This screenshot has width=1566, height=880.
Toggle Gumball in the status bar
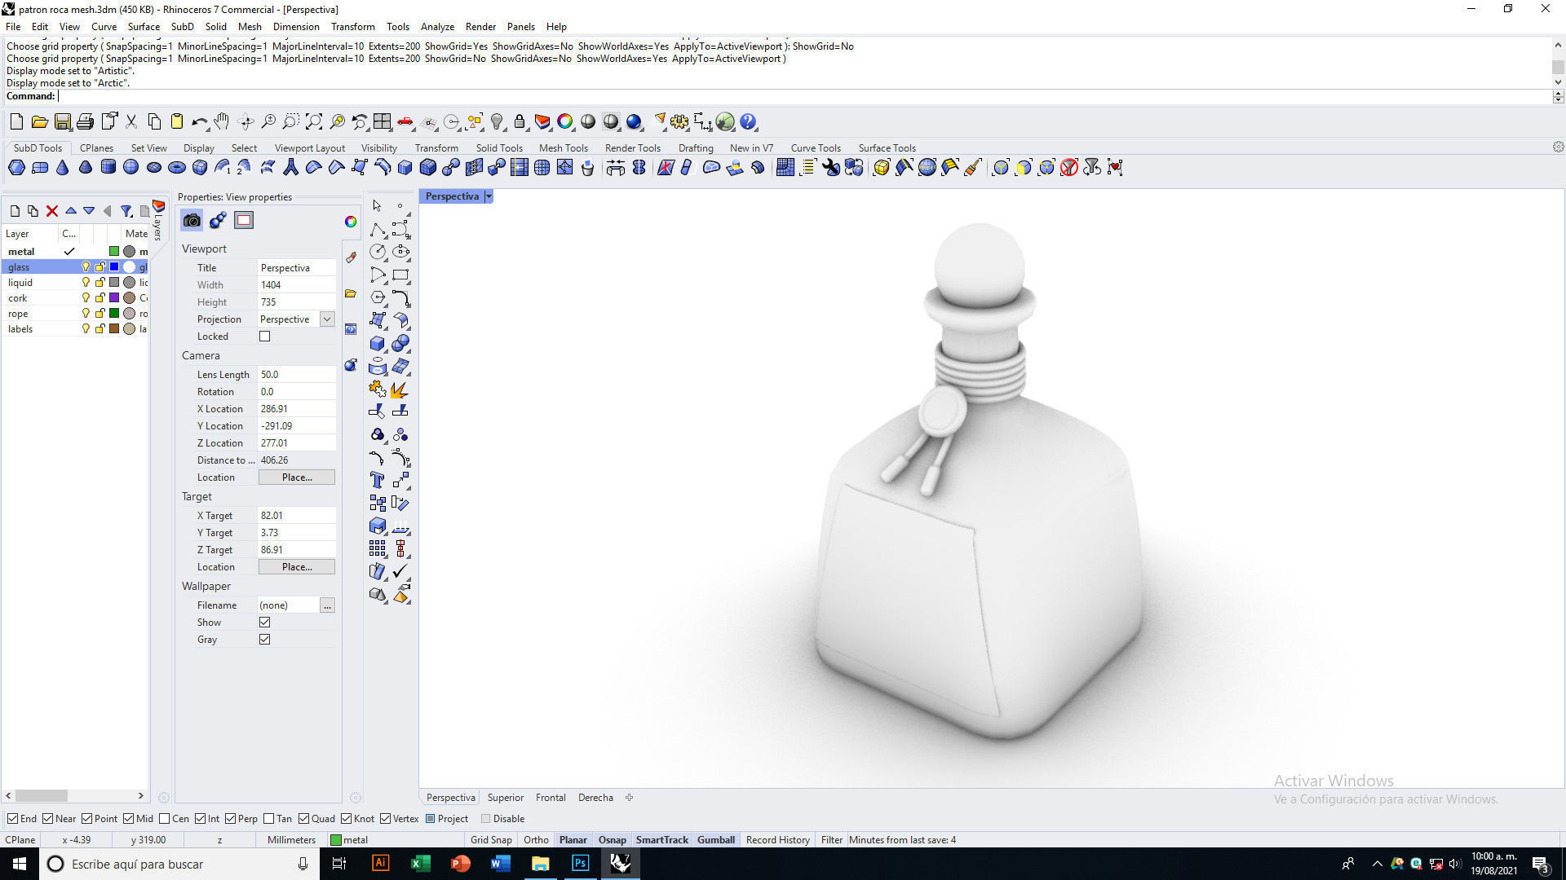(x=716, y=840)
